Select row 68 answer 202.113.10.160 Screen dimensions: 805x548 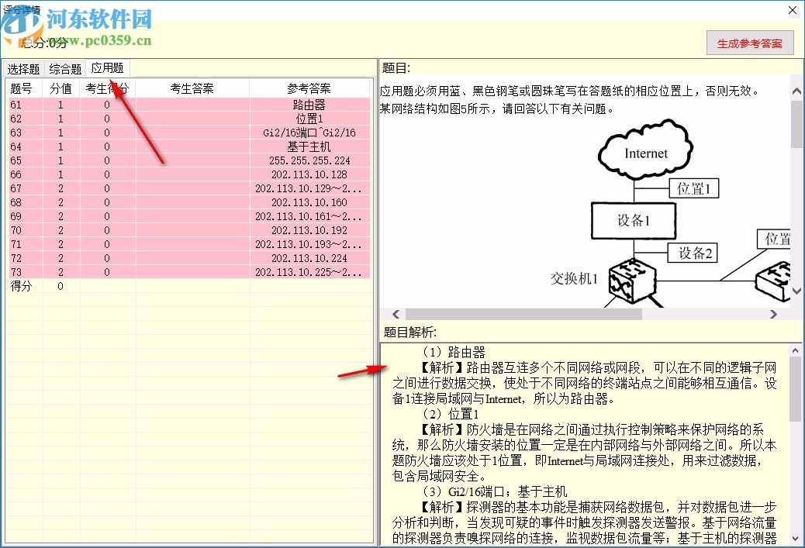point(189,202)
